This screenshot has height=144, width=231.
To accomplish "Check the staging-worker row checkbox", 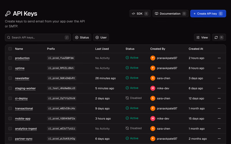I will click(x=10, y=88).
